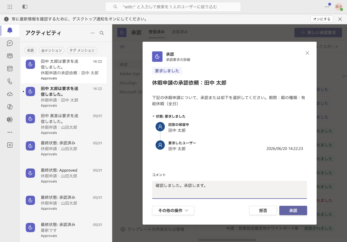The height and width of the screenshot is (242, 347).
Task: Collapse the 状態: 要求しました section
Action: [x=169, y=116]
